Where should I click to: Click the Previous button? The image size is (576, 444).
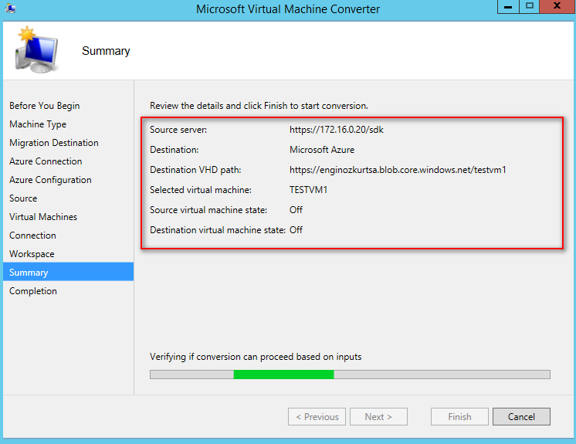point(317,416)
